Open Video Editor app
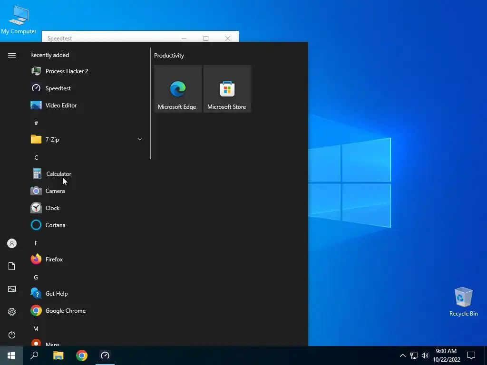The height and width of the screenshot is (365, 487). pyautogui.click(x=87, y=105)
